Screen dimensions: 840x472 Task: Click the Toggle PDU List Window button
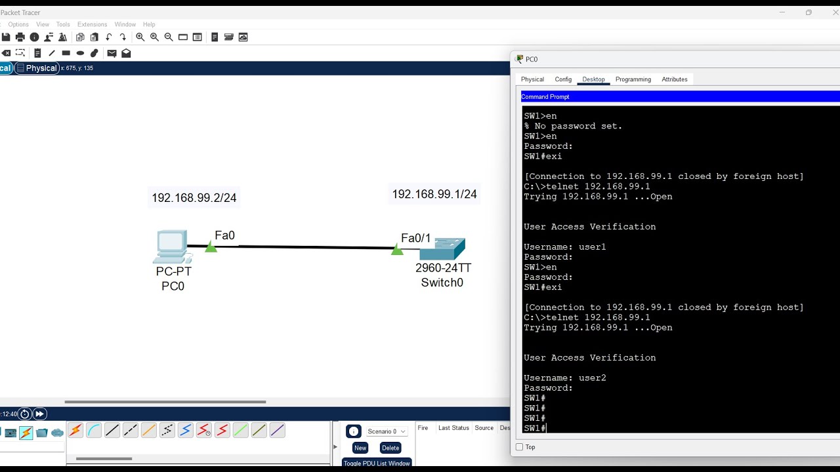pos(377,463)
